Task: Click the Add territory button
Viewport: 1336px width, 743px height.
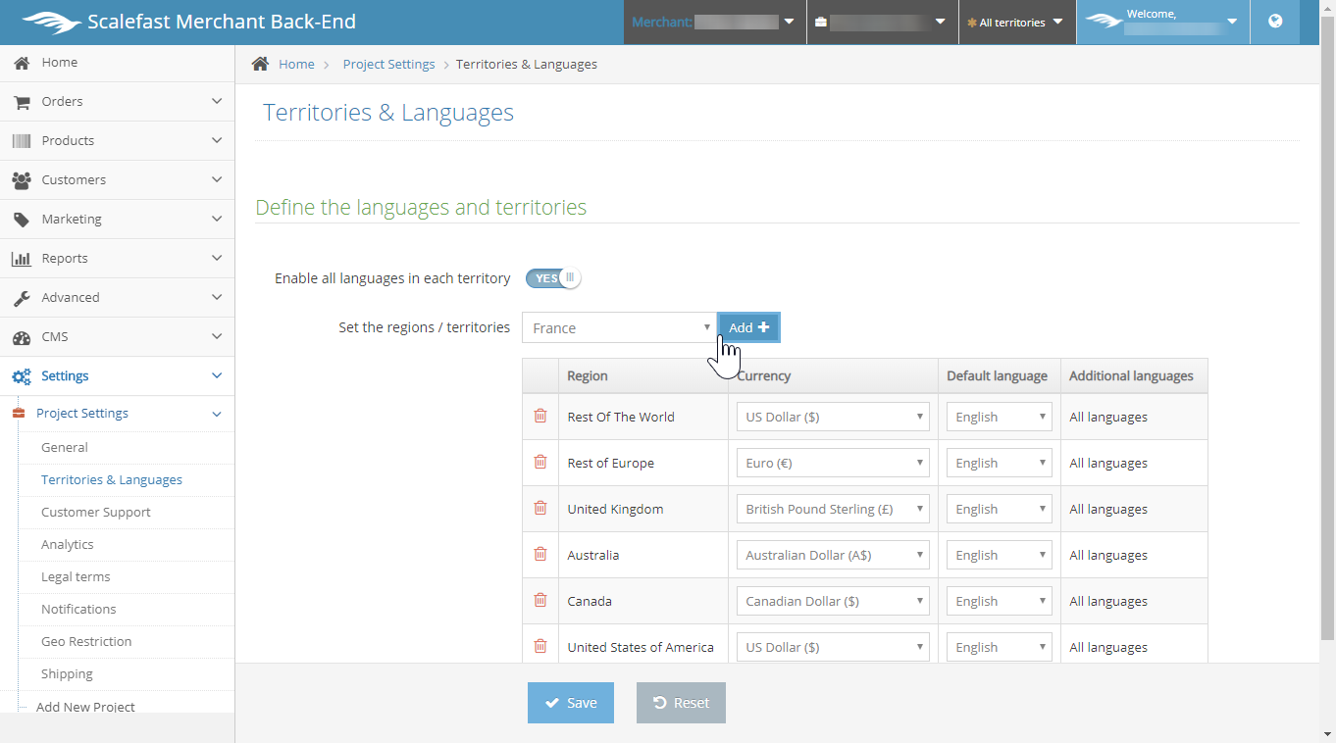Action: click(748, 327)
